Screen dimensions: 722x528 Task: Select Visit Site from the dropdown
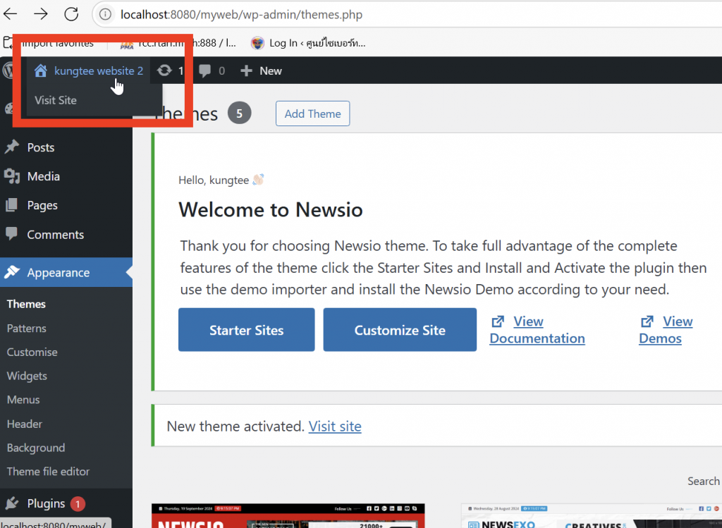point(56,100)
